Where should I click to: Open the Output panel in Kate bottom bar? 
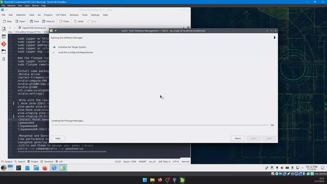[x=7, y=162]
